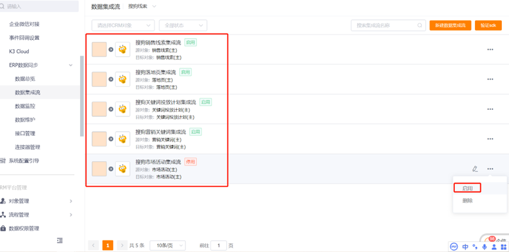Click the 停用 status tag
Viewport: 509px width, 252px height.
coord(191,162)
